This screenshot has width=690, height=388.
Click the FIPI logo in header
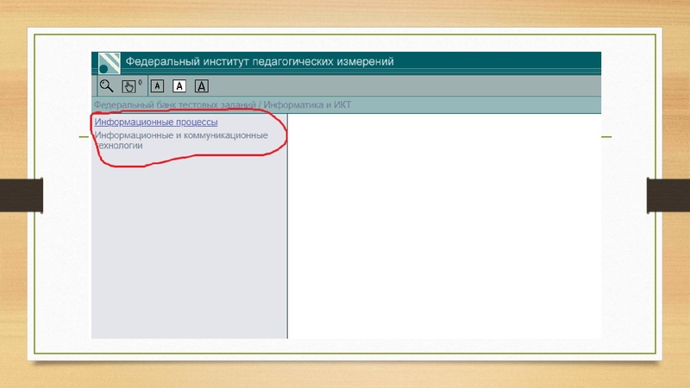point(109,62)
